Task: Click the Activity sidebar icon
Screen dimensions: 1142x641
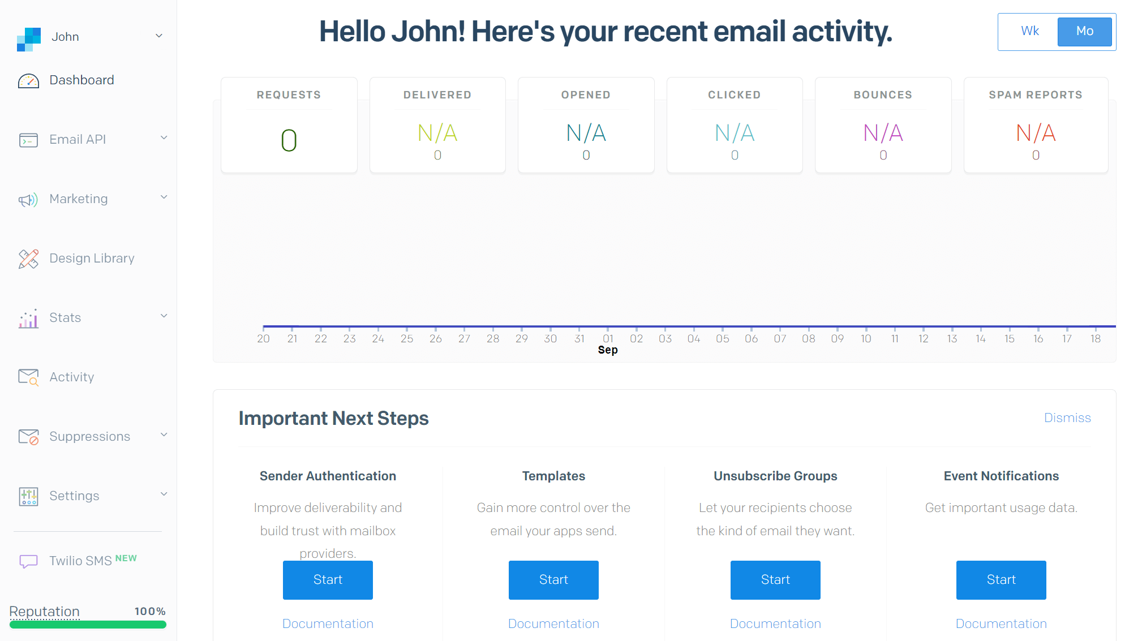Action: (x=28, y=377)
